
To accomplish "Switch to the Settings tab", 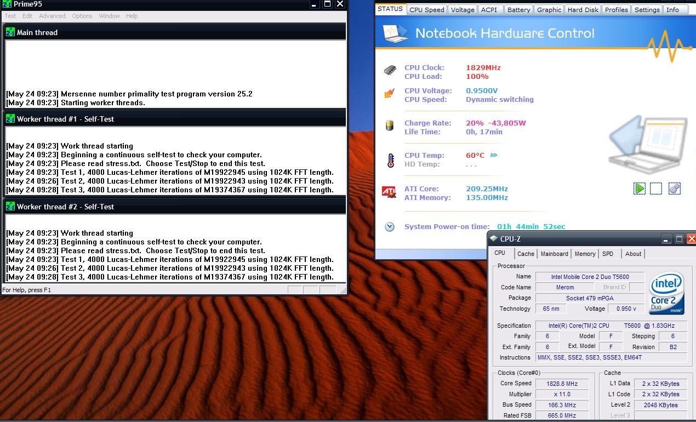I will [x=647, y=10].
